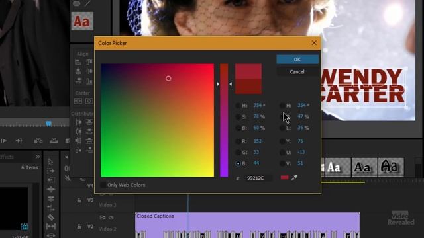Image resolution: width=424 pixels, height=238 pixels.
Task: Click the Align horizontal right icon
Action: (x=78, y=81)
